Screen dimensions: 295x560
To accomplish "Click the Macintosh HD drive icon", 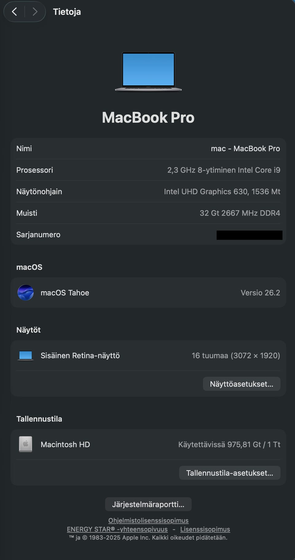I will pyautogui.click(x=26, y=444).
